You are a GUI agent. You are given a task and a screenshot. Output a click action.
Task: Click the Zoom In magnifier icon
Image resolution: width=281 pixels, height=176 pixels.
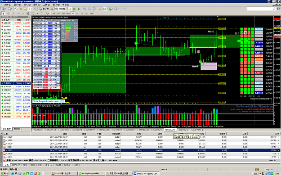tap(85, 9)
